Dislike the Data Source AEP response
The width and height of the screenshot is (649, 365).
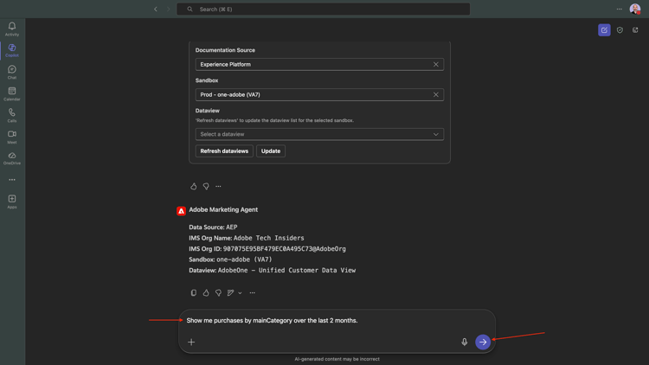218,292
